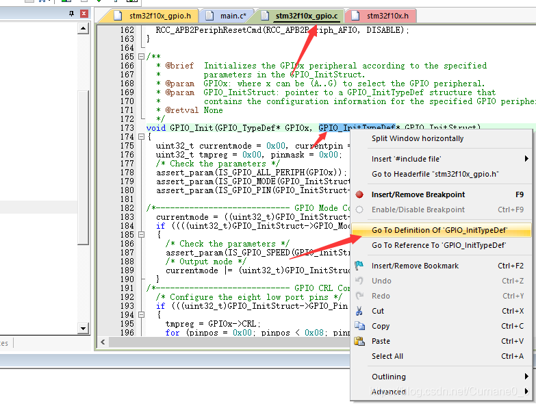Close the left panel with red X

[84, 14]
